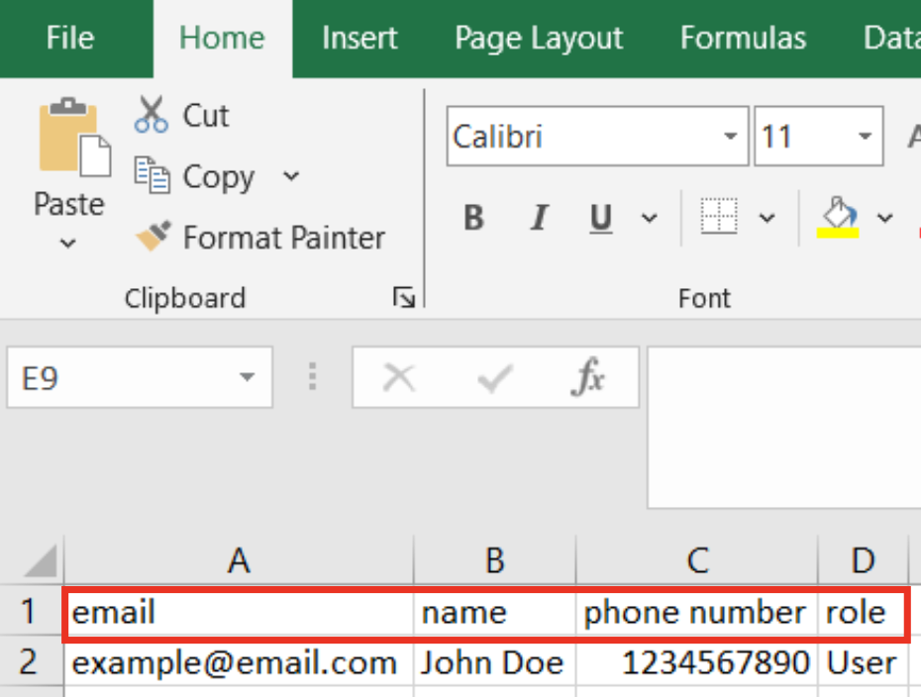Image resolution: width=921 pixels, height=697 pixels.
Task: Select the 'email' header cell
Action: pos(239,613)
